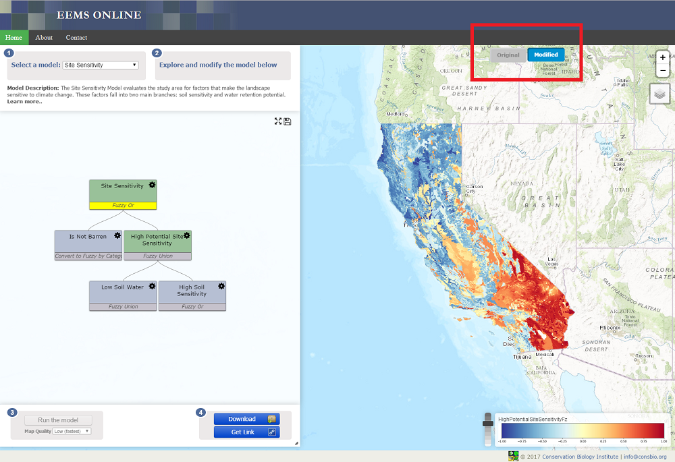The image size is (675, 462).
Task: Open the Map Quality dropdown
Action: pyautogui.click(x=72, y=431)
